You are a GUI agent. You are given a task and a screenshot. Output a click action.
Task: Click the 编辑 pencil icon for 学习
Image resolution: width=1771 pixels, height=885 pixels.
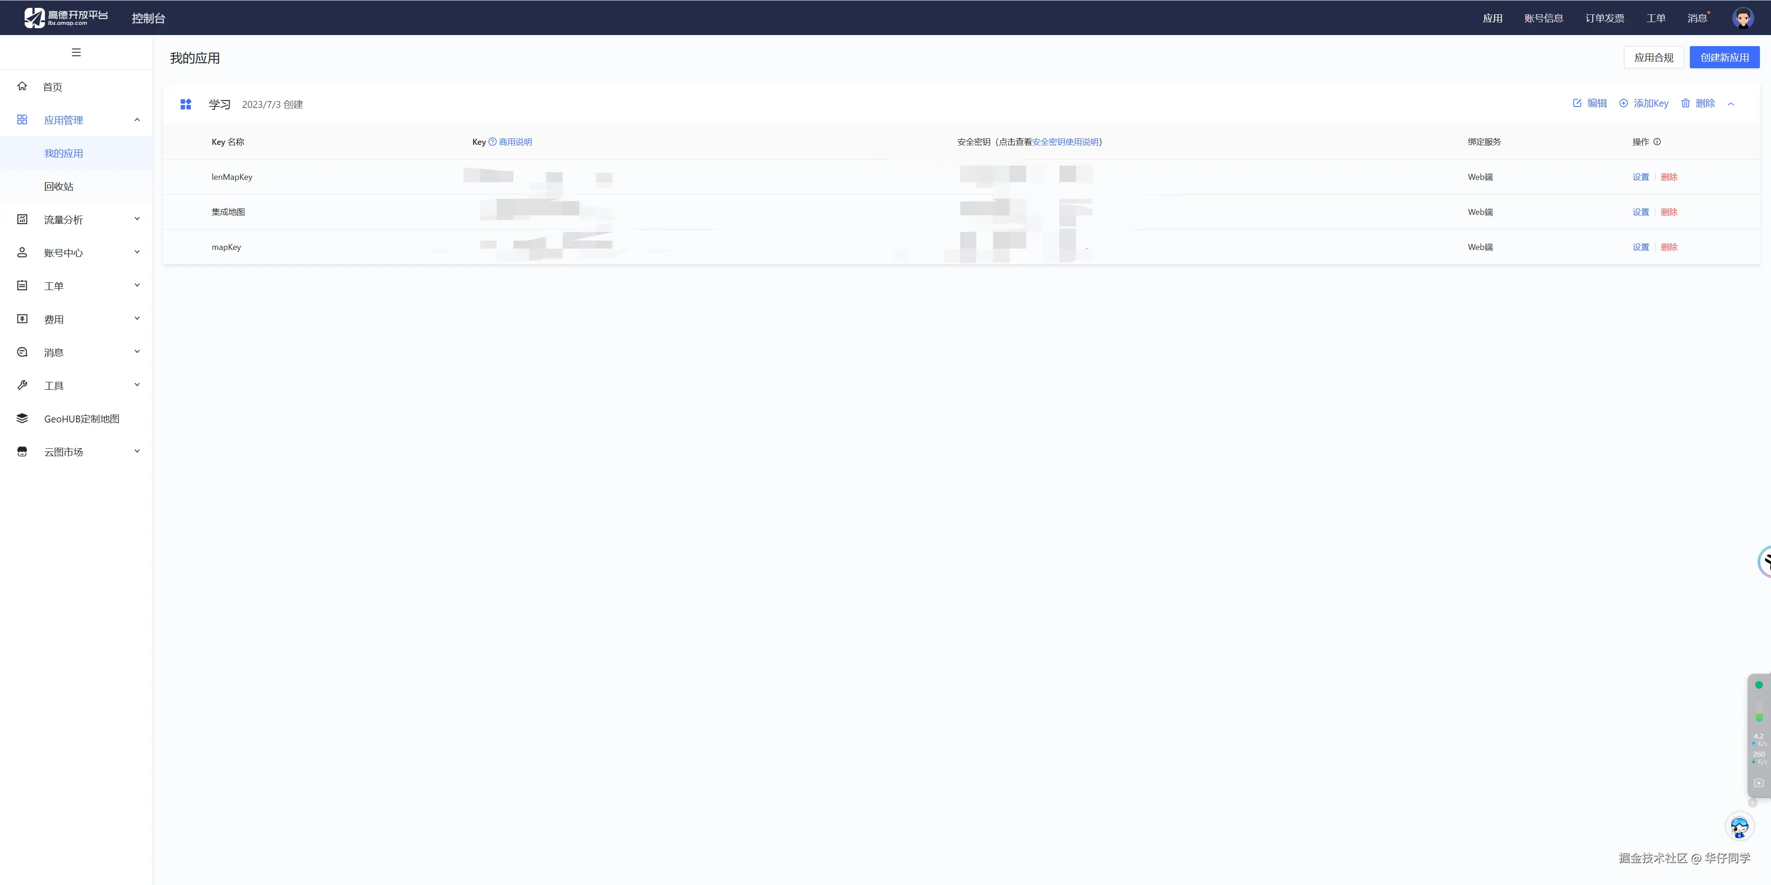(x=1577, y=103)
